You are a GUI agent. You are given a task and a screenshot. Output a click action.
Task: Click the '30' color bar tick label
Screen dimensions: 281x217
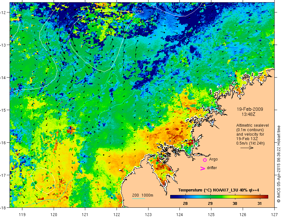coord(235,203)
